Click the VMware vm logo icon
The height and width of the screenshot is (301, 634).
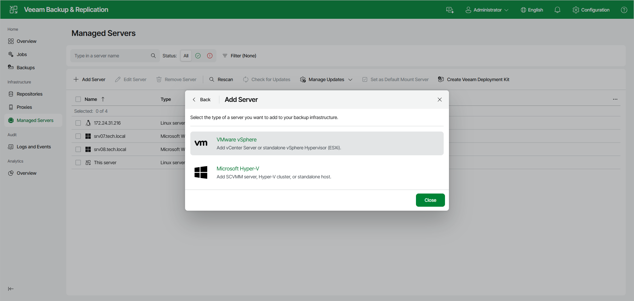click(x=201, y=143)
